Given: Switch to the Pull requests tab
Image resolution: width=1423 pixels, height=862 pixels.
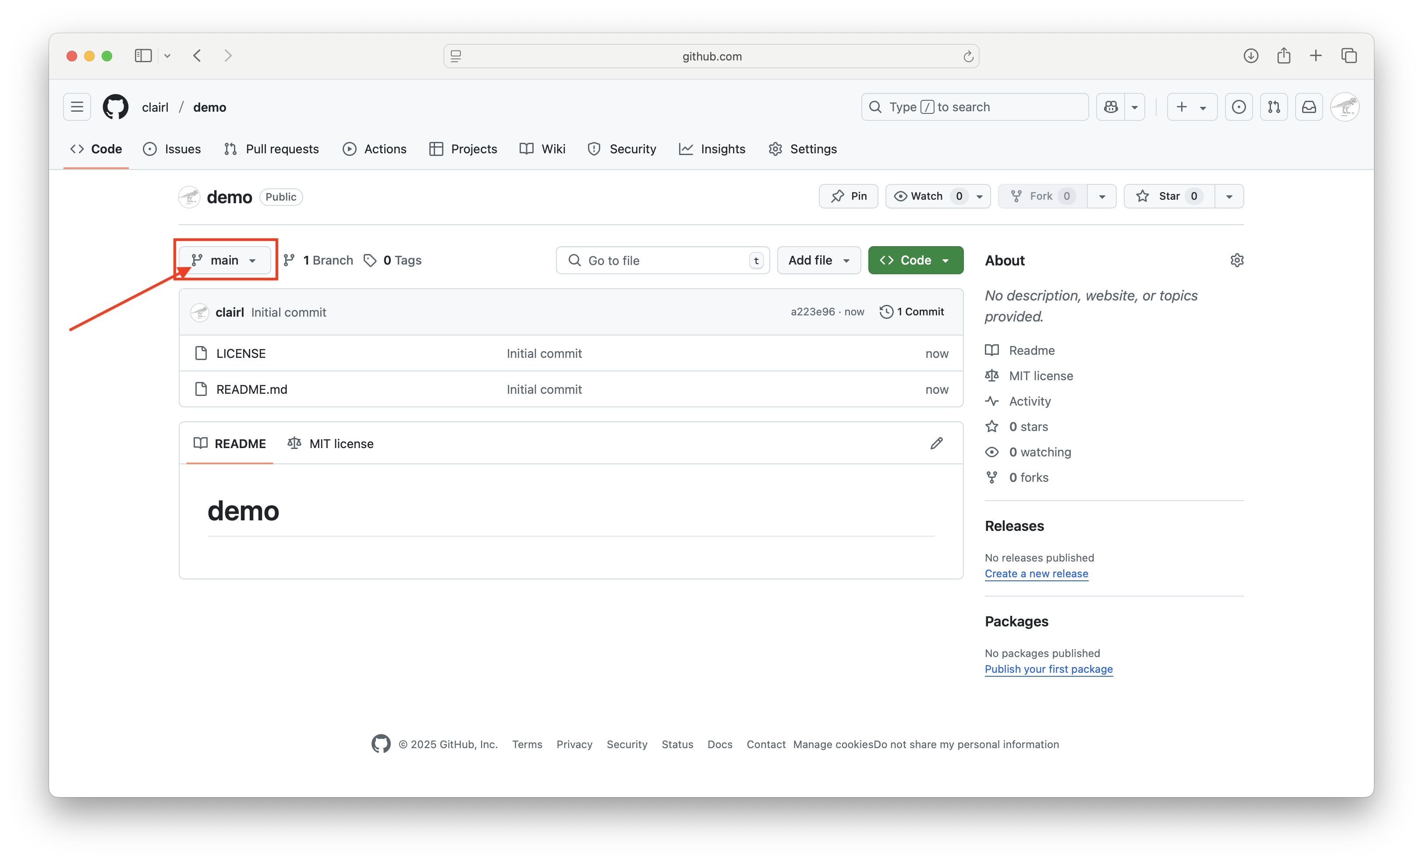Looking at the screenshot, I should [x=272, y=149].
